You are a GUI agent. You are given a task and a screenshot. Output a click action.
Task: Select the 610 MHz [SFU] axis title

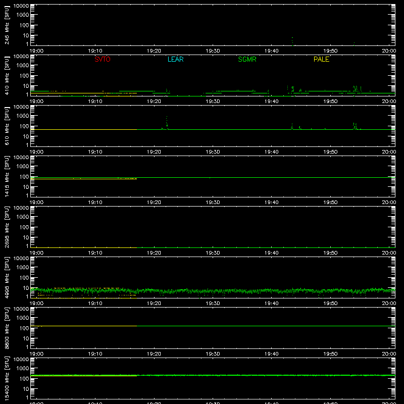pyautogui.click(x=7, y=126)
